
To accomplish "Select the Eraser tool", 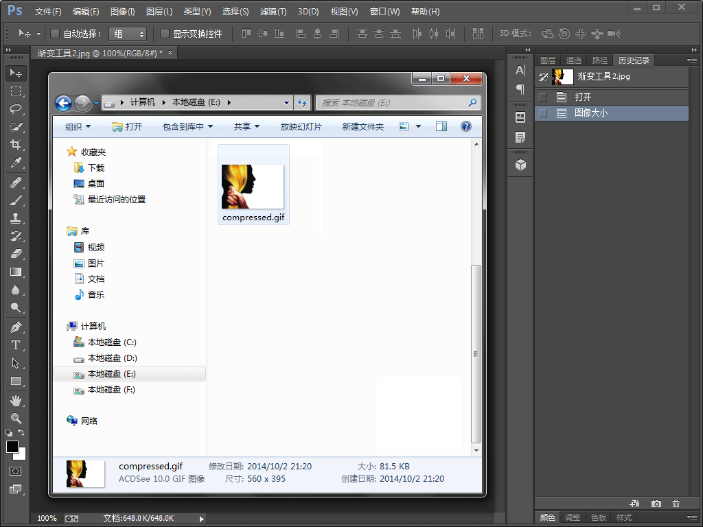I will coord(16,254).
